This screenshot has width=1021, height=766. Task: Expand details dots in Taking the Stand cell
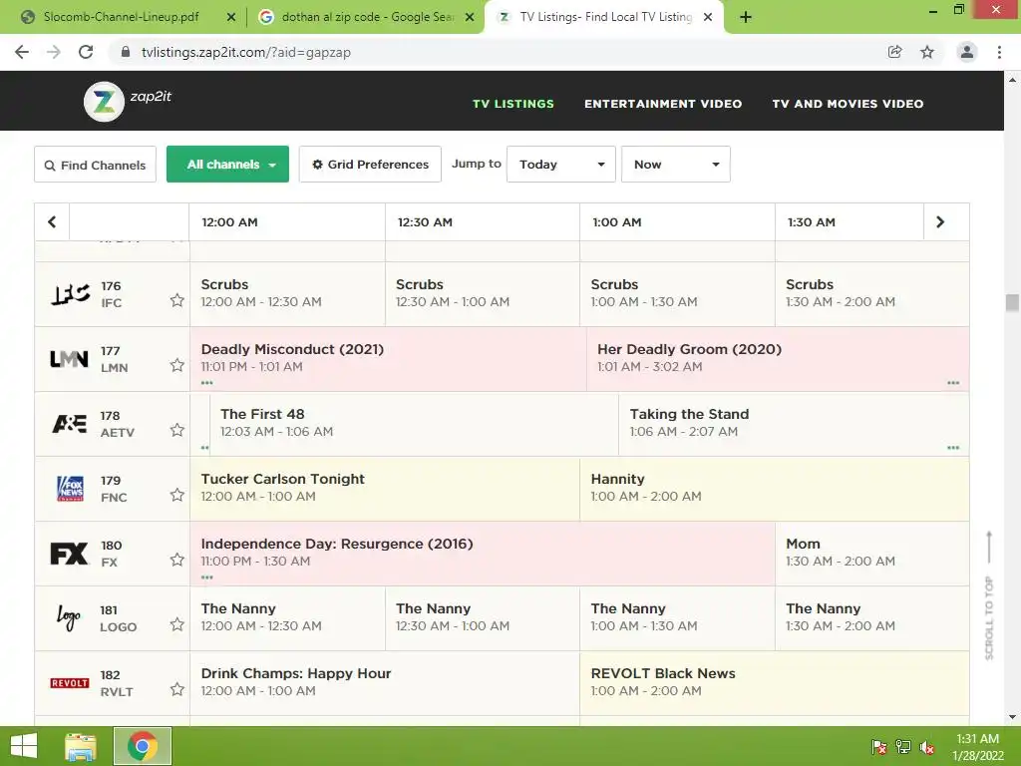[x=953, y=448]
